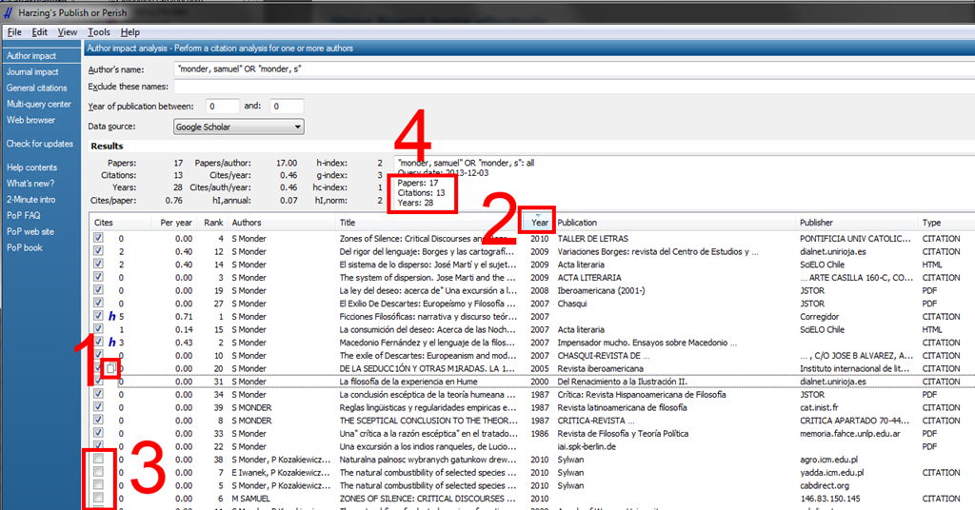Sort the list by Cites column
This screenshot has height=510, width=975.
click(x=105, y=222)
